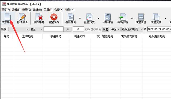Click the 批量备注 scroll icon
Viewport: 171px width, 99px height.
pos(141,17)
